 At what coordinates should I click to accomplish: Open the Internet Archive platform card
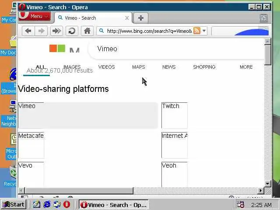pyautogui.click(x=175, y=145)
